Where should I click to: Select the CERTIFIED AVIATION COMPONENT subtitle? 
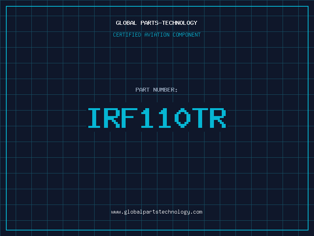pos(157,35)
